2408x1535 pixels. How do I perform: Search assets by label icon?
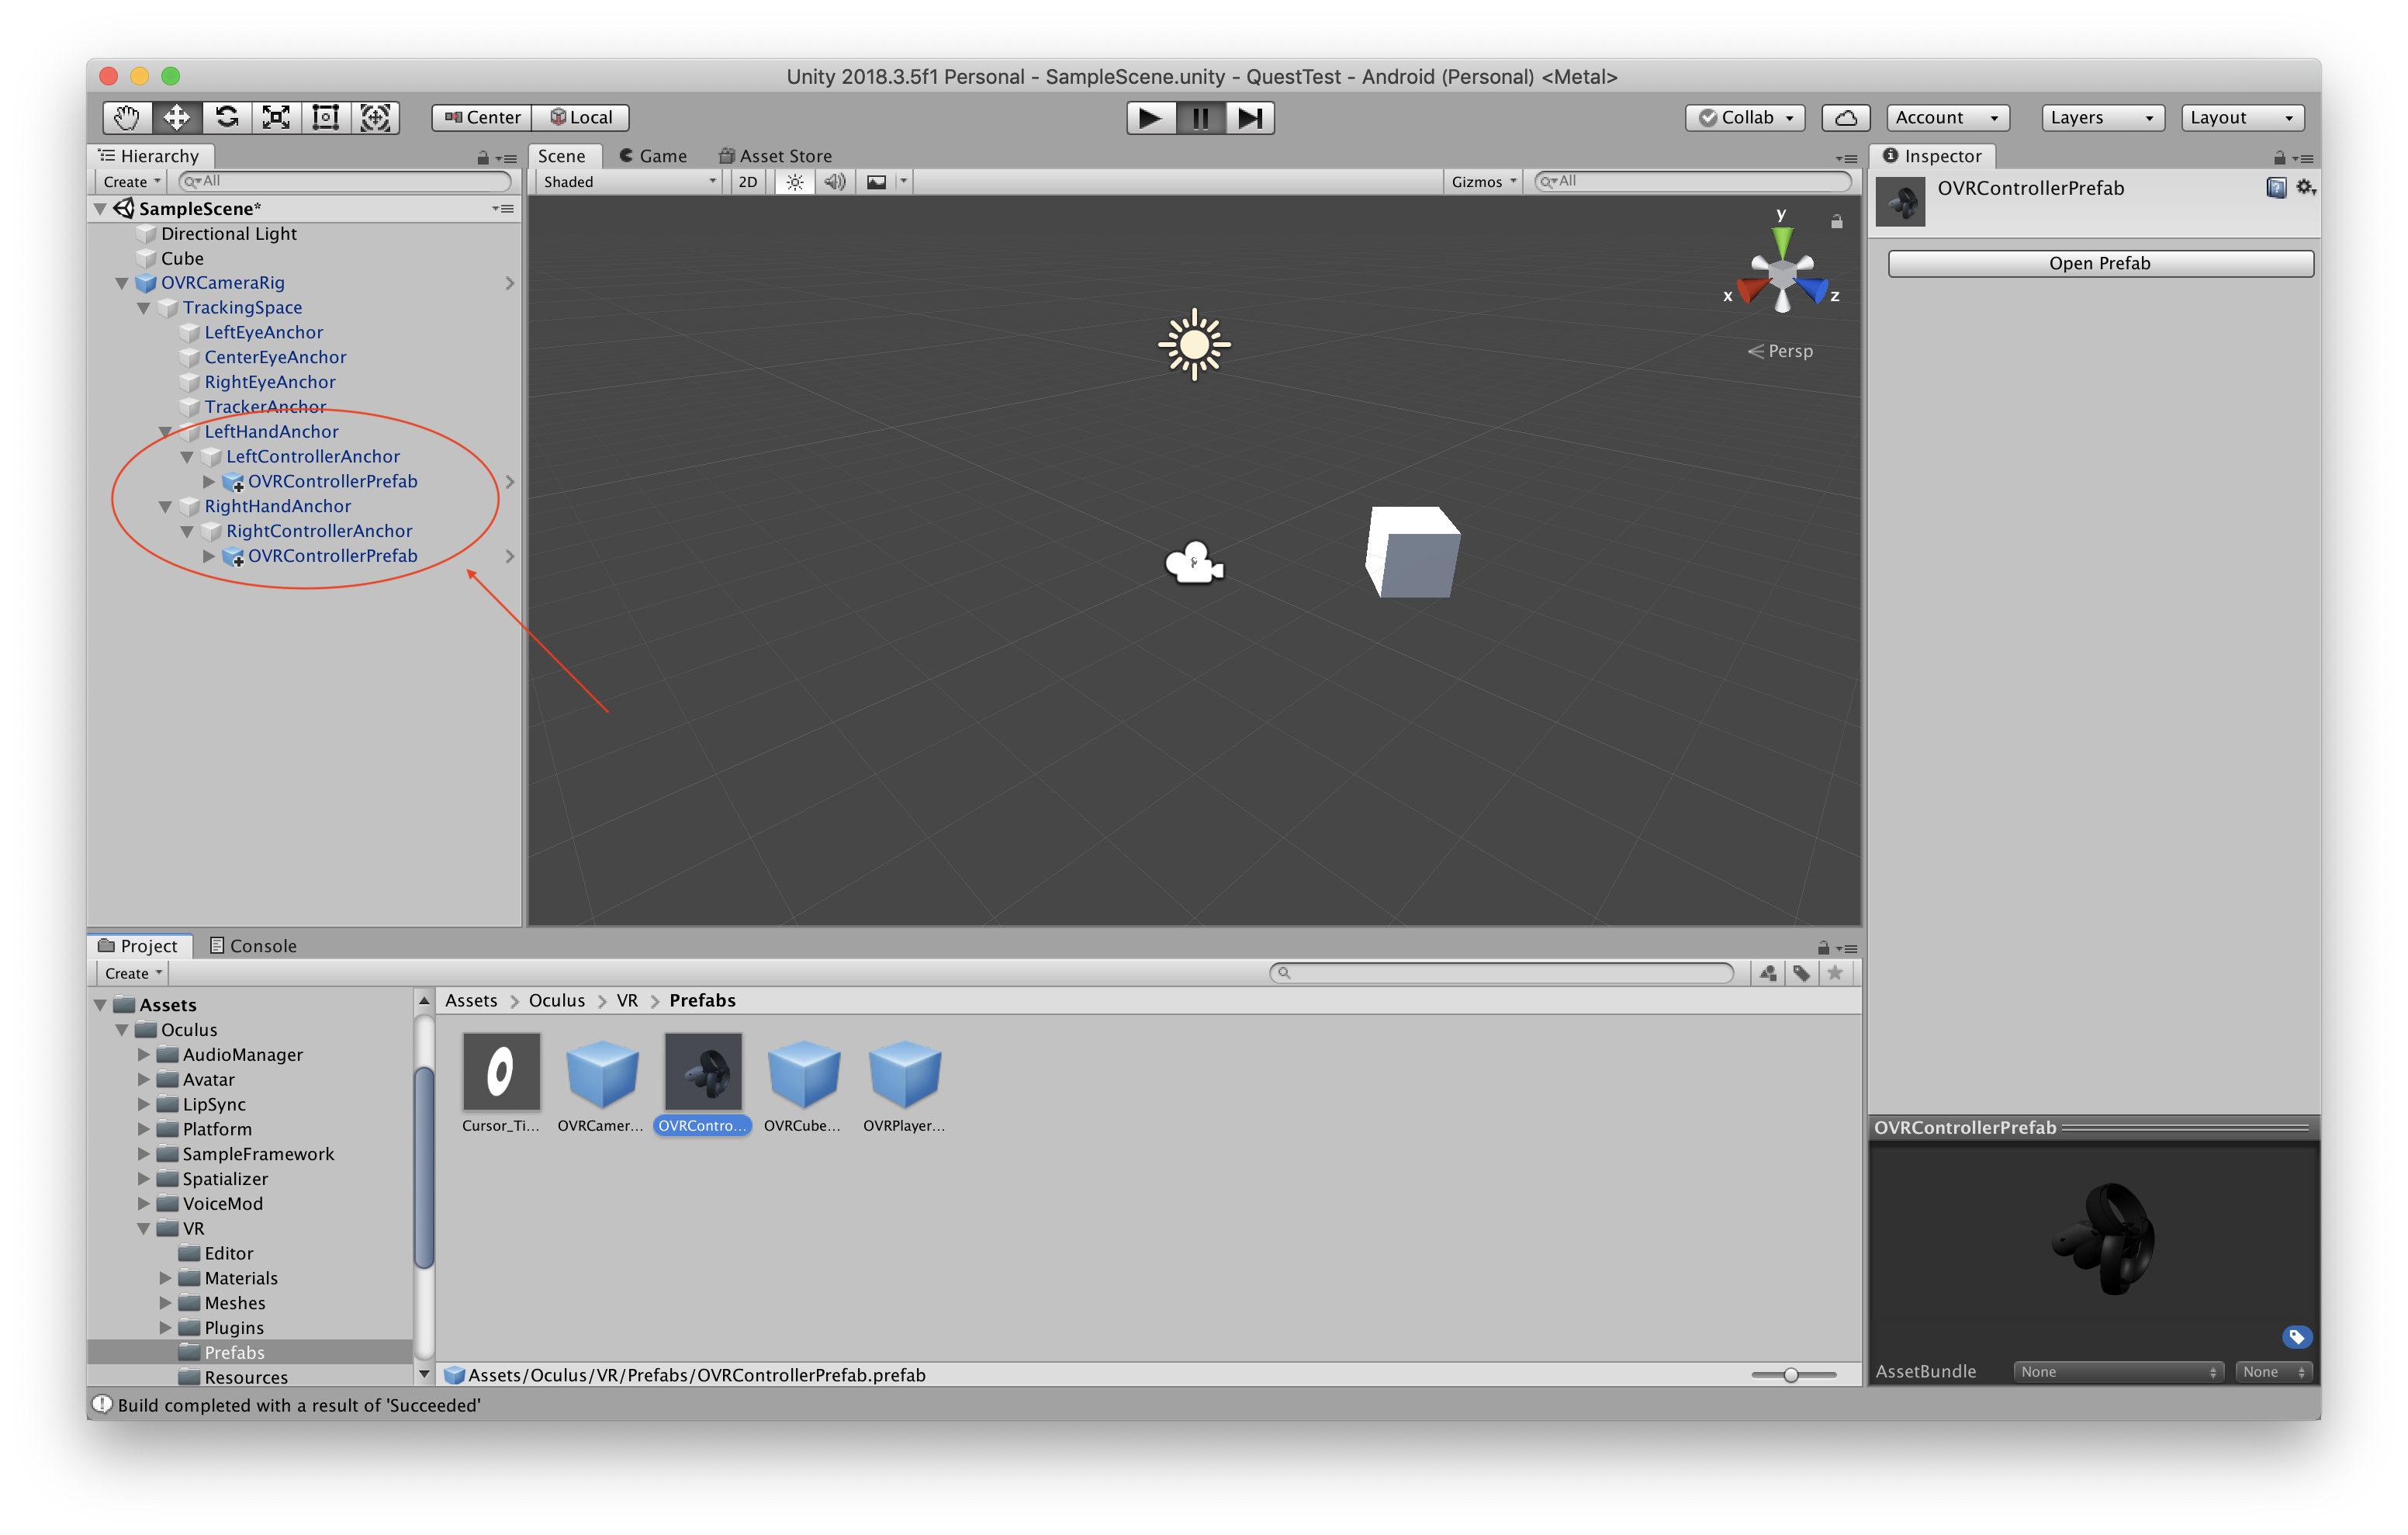coord(1801,974)
